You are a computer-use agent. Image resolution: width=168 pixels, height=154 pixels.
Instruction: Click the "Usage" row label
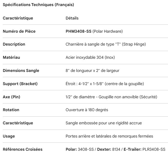[x=9, y=136]
